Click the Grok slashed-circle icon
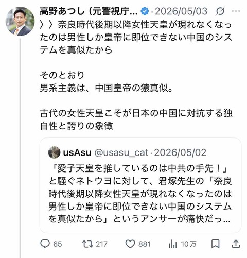The height and width of the screenshot is (258, 247). coord(220,11)
